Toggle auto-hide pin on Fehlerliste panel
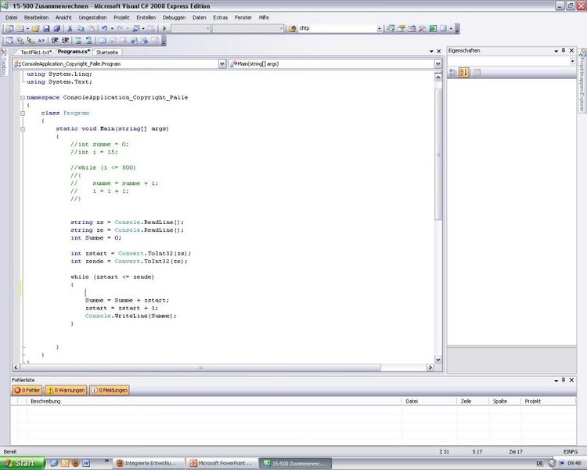Screen dimensions: 587x470 [x=564, y=380]
